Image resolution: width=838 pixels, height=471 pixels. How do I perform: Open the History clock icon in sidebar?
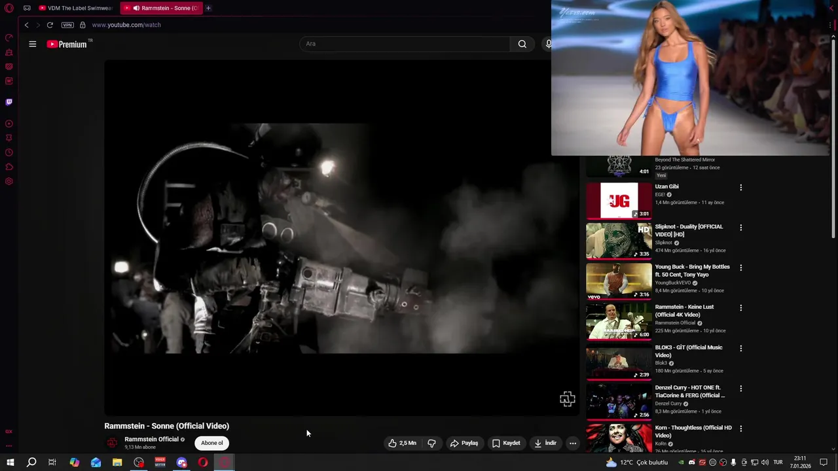tap(9, 152)
